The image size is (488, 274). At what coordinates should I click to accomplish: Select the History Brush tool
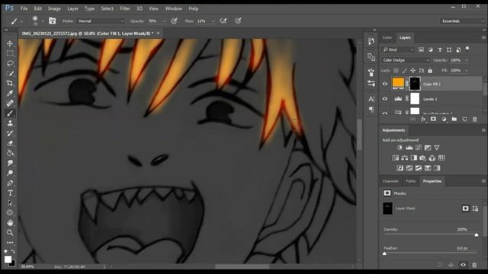pyautogui.click(x=10, y=133)
